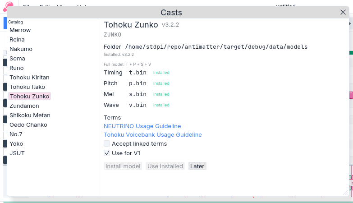Click the resize grip at dialog corner
Screen dimensions: 353x203
coord(346,193)
